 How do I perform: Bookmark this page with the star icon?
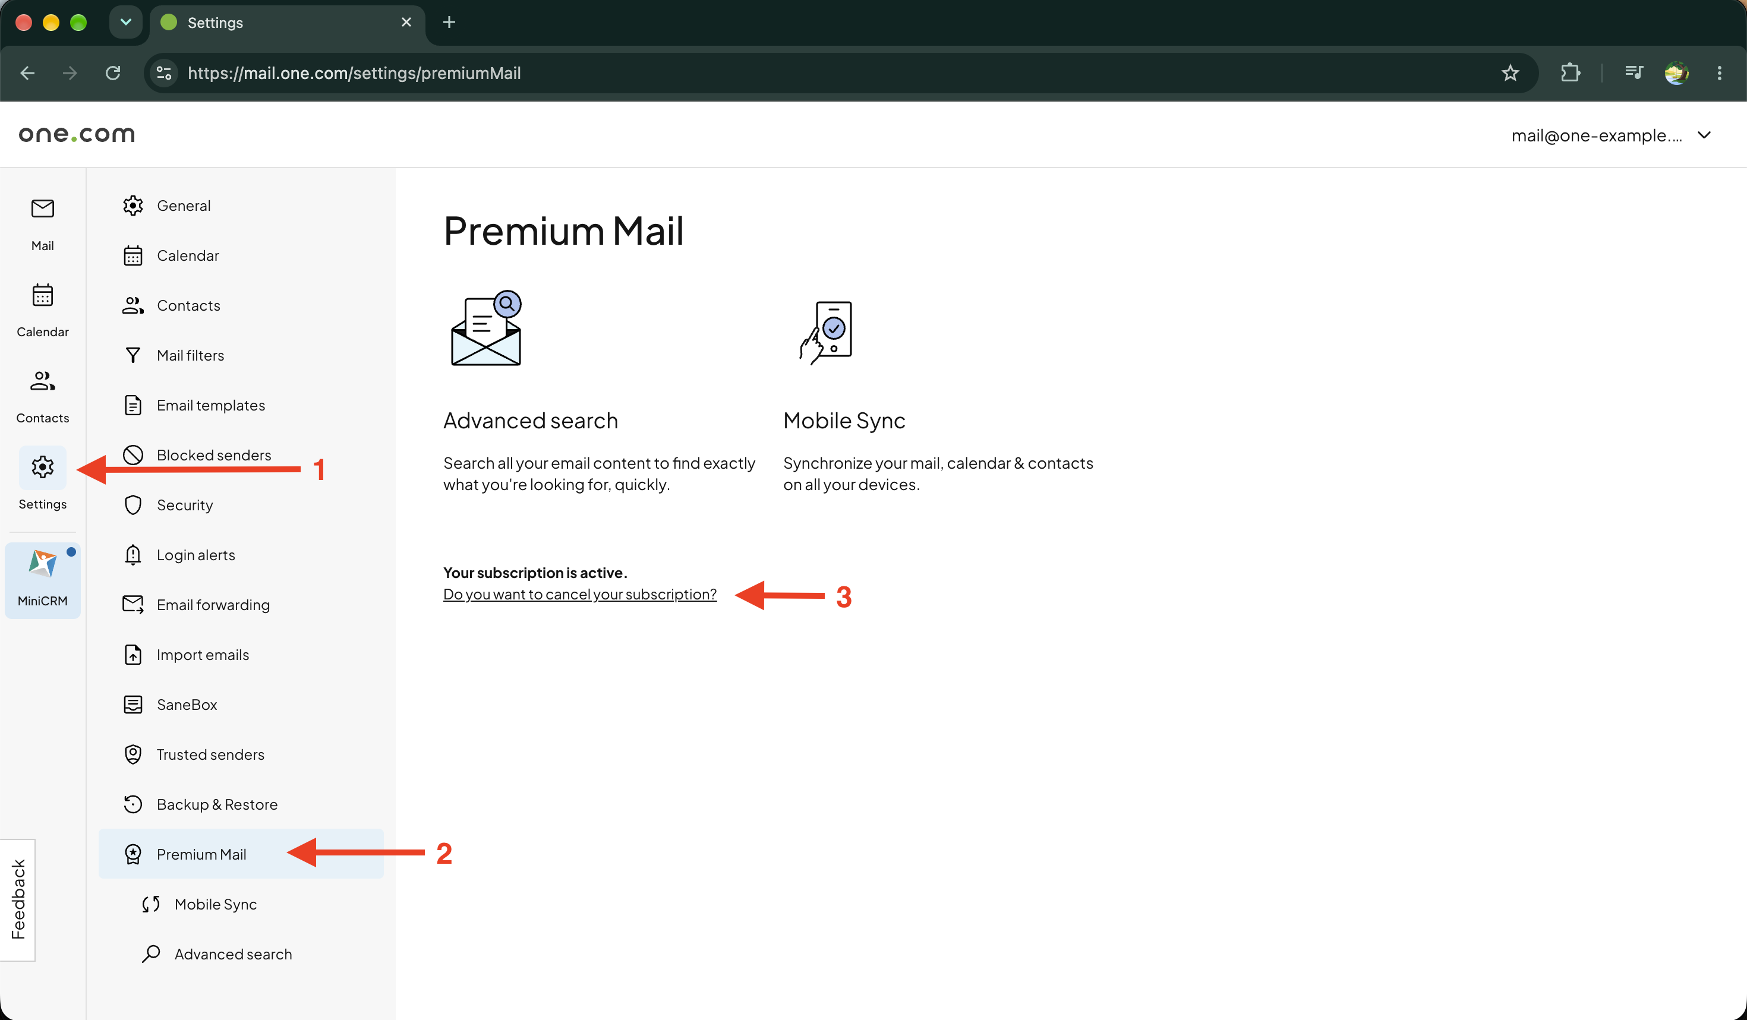1511,72
